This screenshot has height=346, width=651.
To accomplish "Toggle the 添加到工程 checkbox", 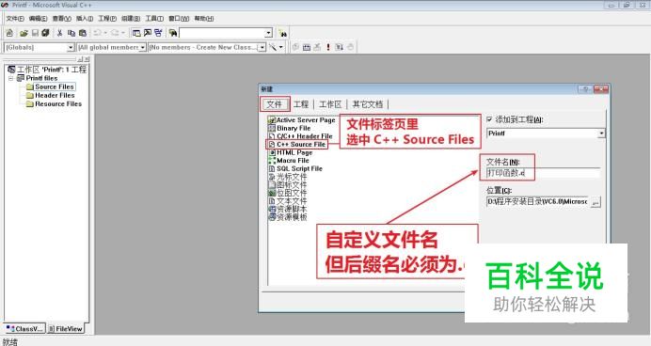I will (489, 119).
